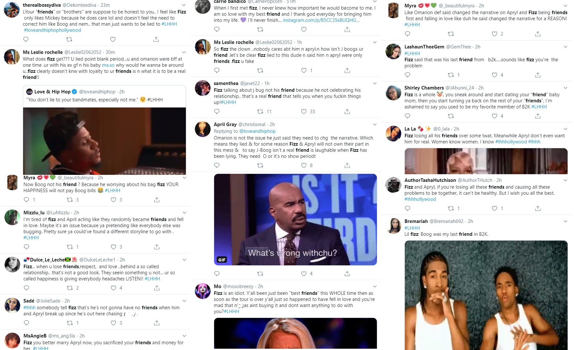Open Love & Hip Hop quoted tweet video
The width and height of the screenshot is (574, 350).
(x=104, y=141)
